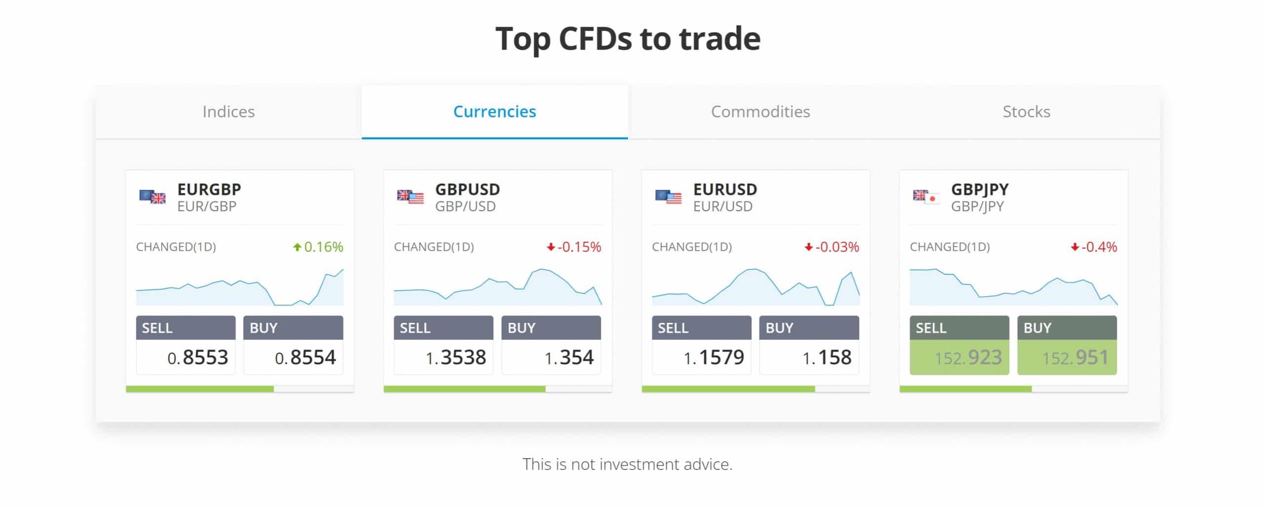Click the red down arrow beside -0.15%

point(551,247)
